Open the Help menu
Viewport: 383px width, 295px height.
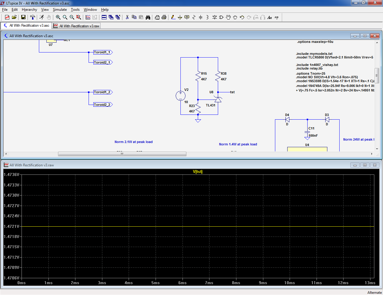click(x=105, y=10)
